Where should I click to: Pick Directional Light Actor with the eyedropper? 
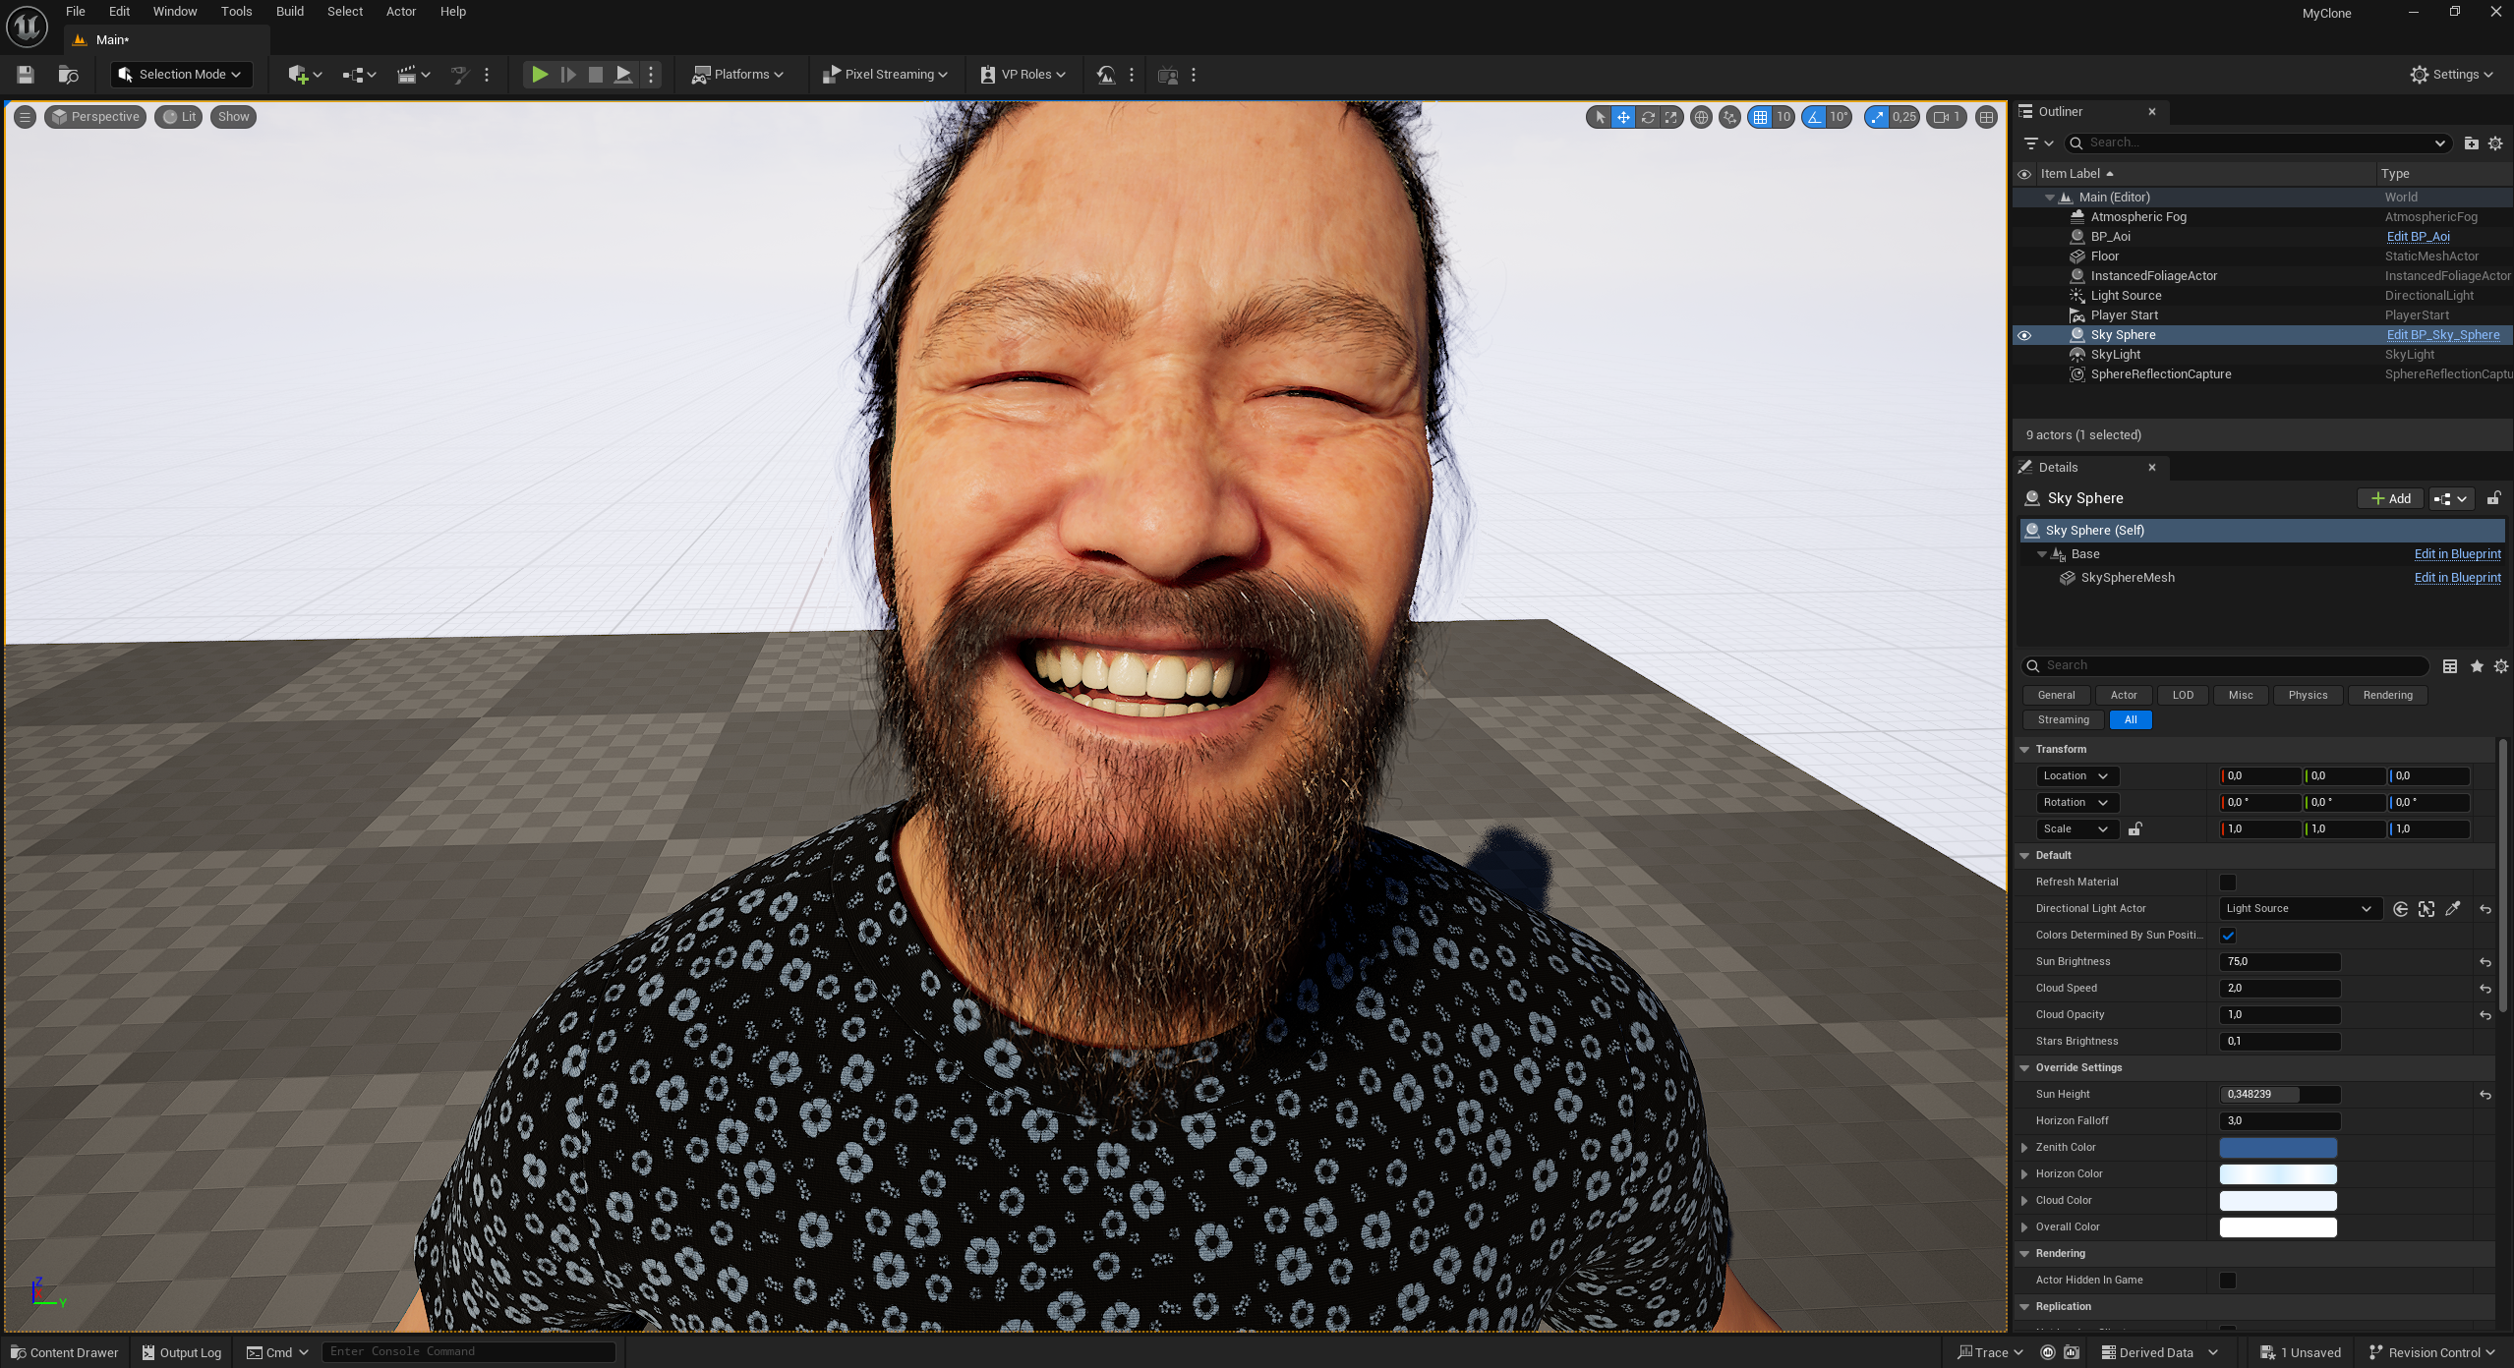point(2453,909)
